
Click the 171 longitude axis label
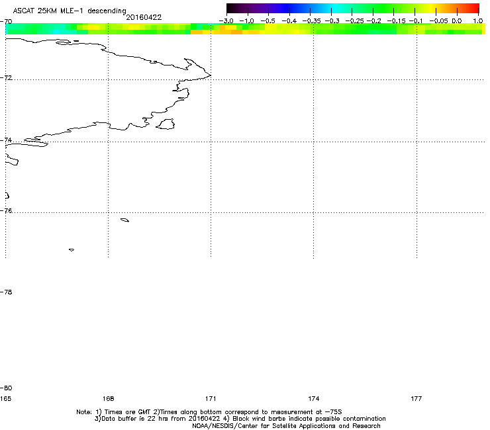point(211,398)
